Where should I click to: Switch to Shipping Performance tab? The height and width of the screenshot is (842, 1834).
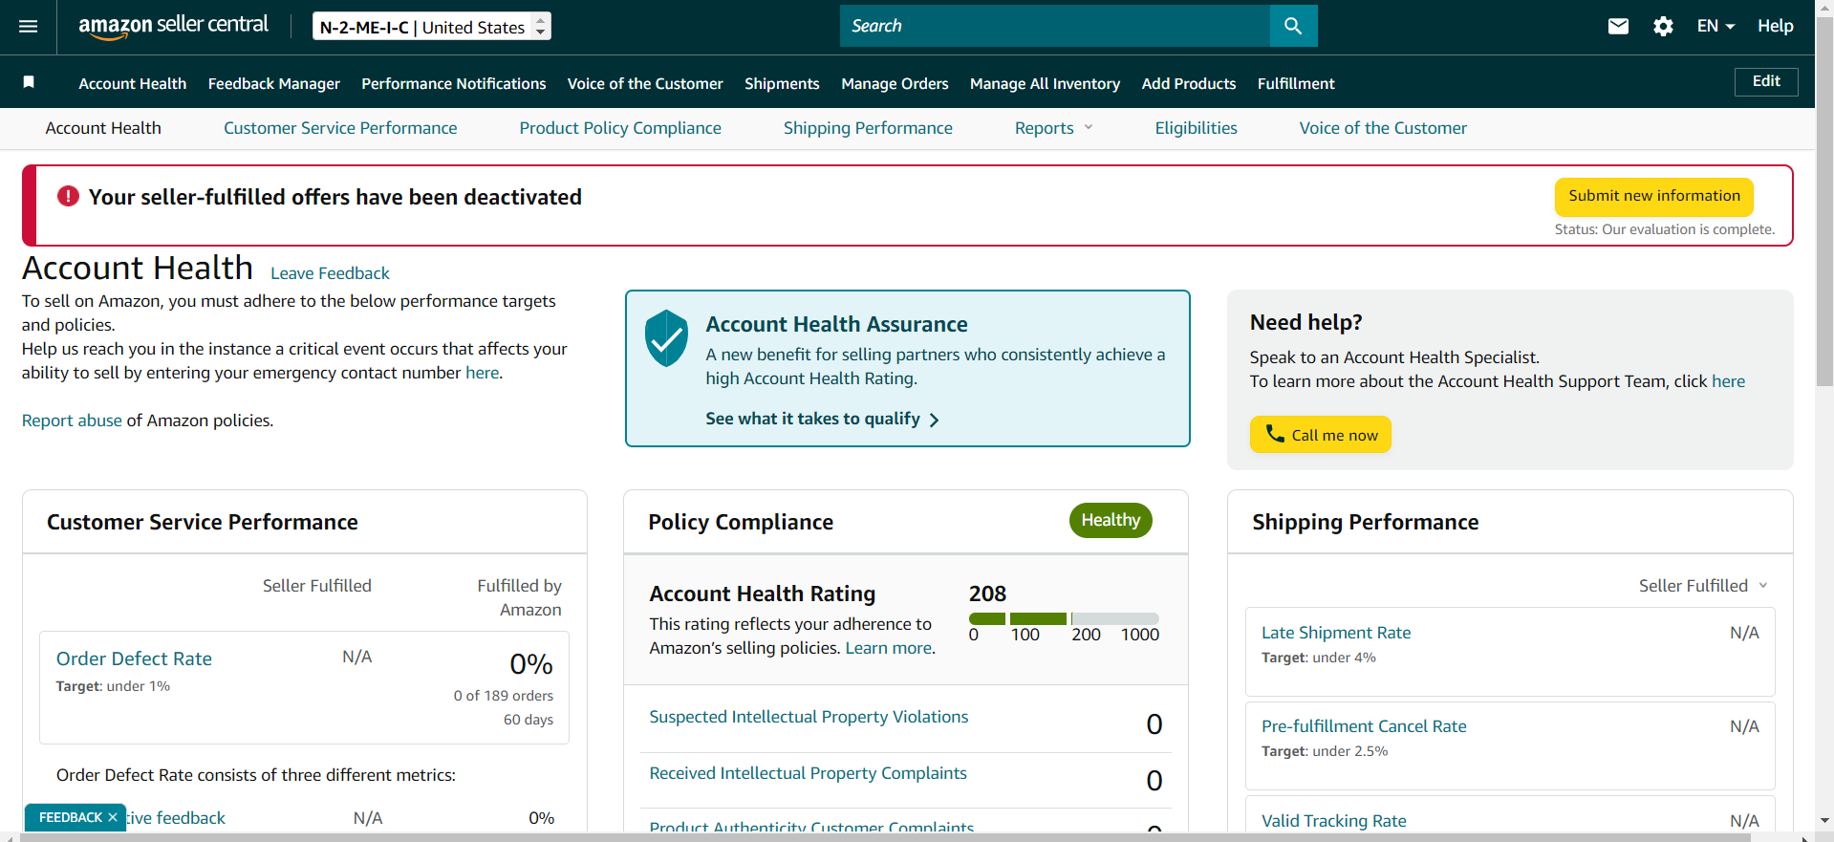point(868,128)
